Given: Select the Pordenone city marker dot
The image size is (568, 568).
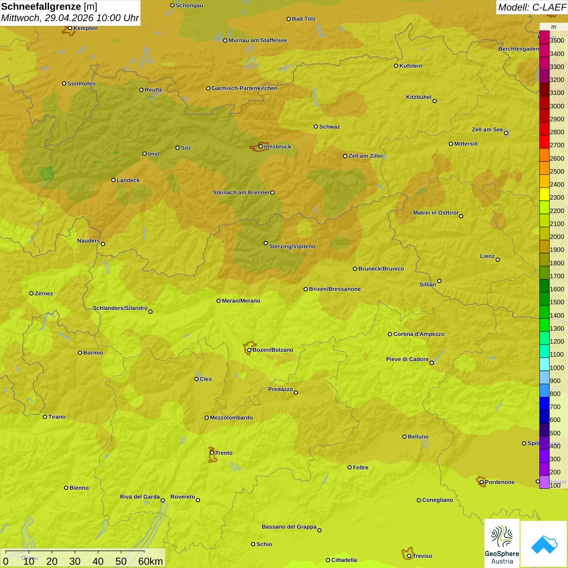Looking at the screenshot, I should pos(482,482).
